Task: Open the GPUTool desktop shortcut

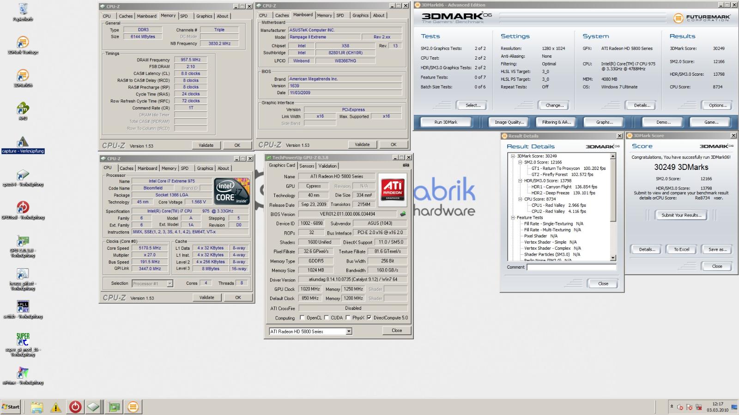Action: (23, 211)
